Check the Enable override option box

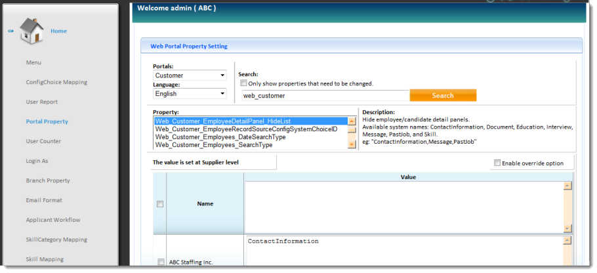point(497,163)
